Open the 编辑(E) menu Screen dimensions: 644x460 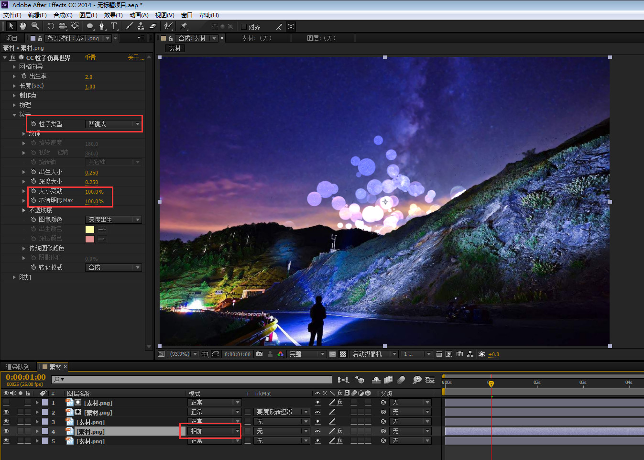tap(37, 15)
